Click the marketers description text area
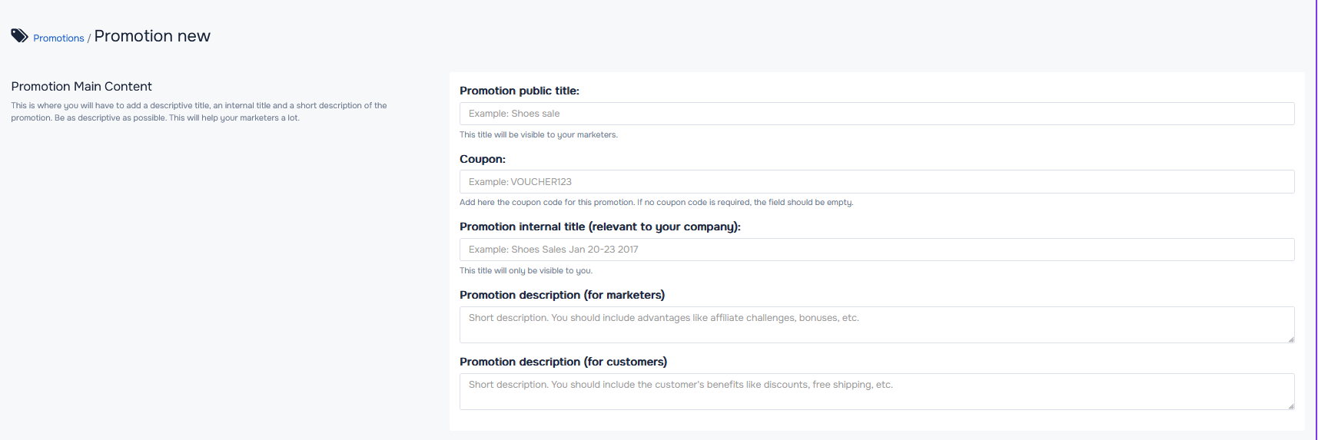This screenshot has height=440, width=1318. [877, 325]
